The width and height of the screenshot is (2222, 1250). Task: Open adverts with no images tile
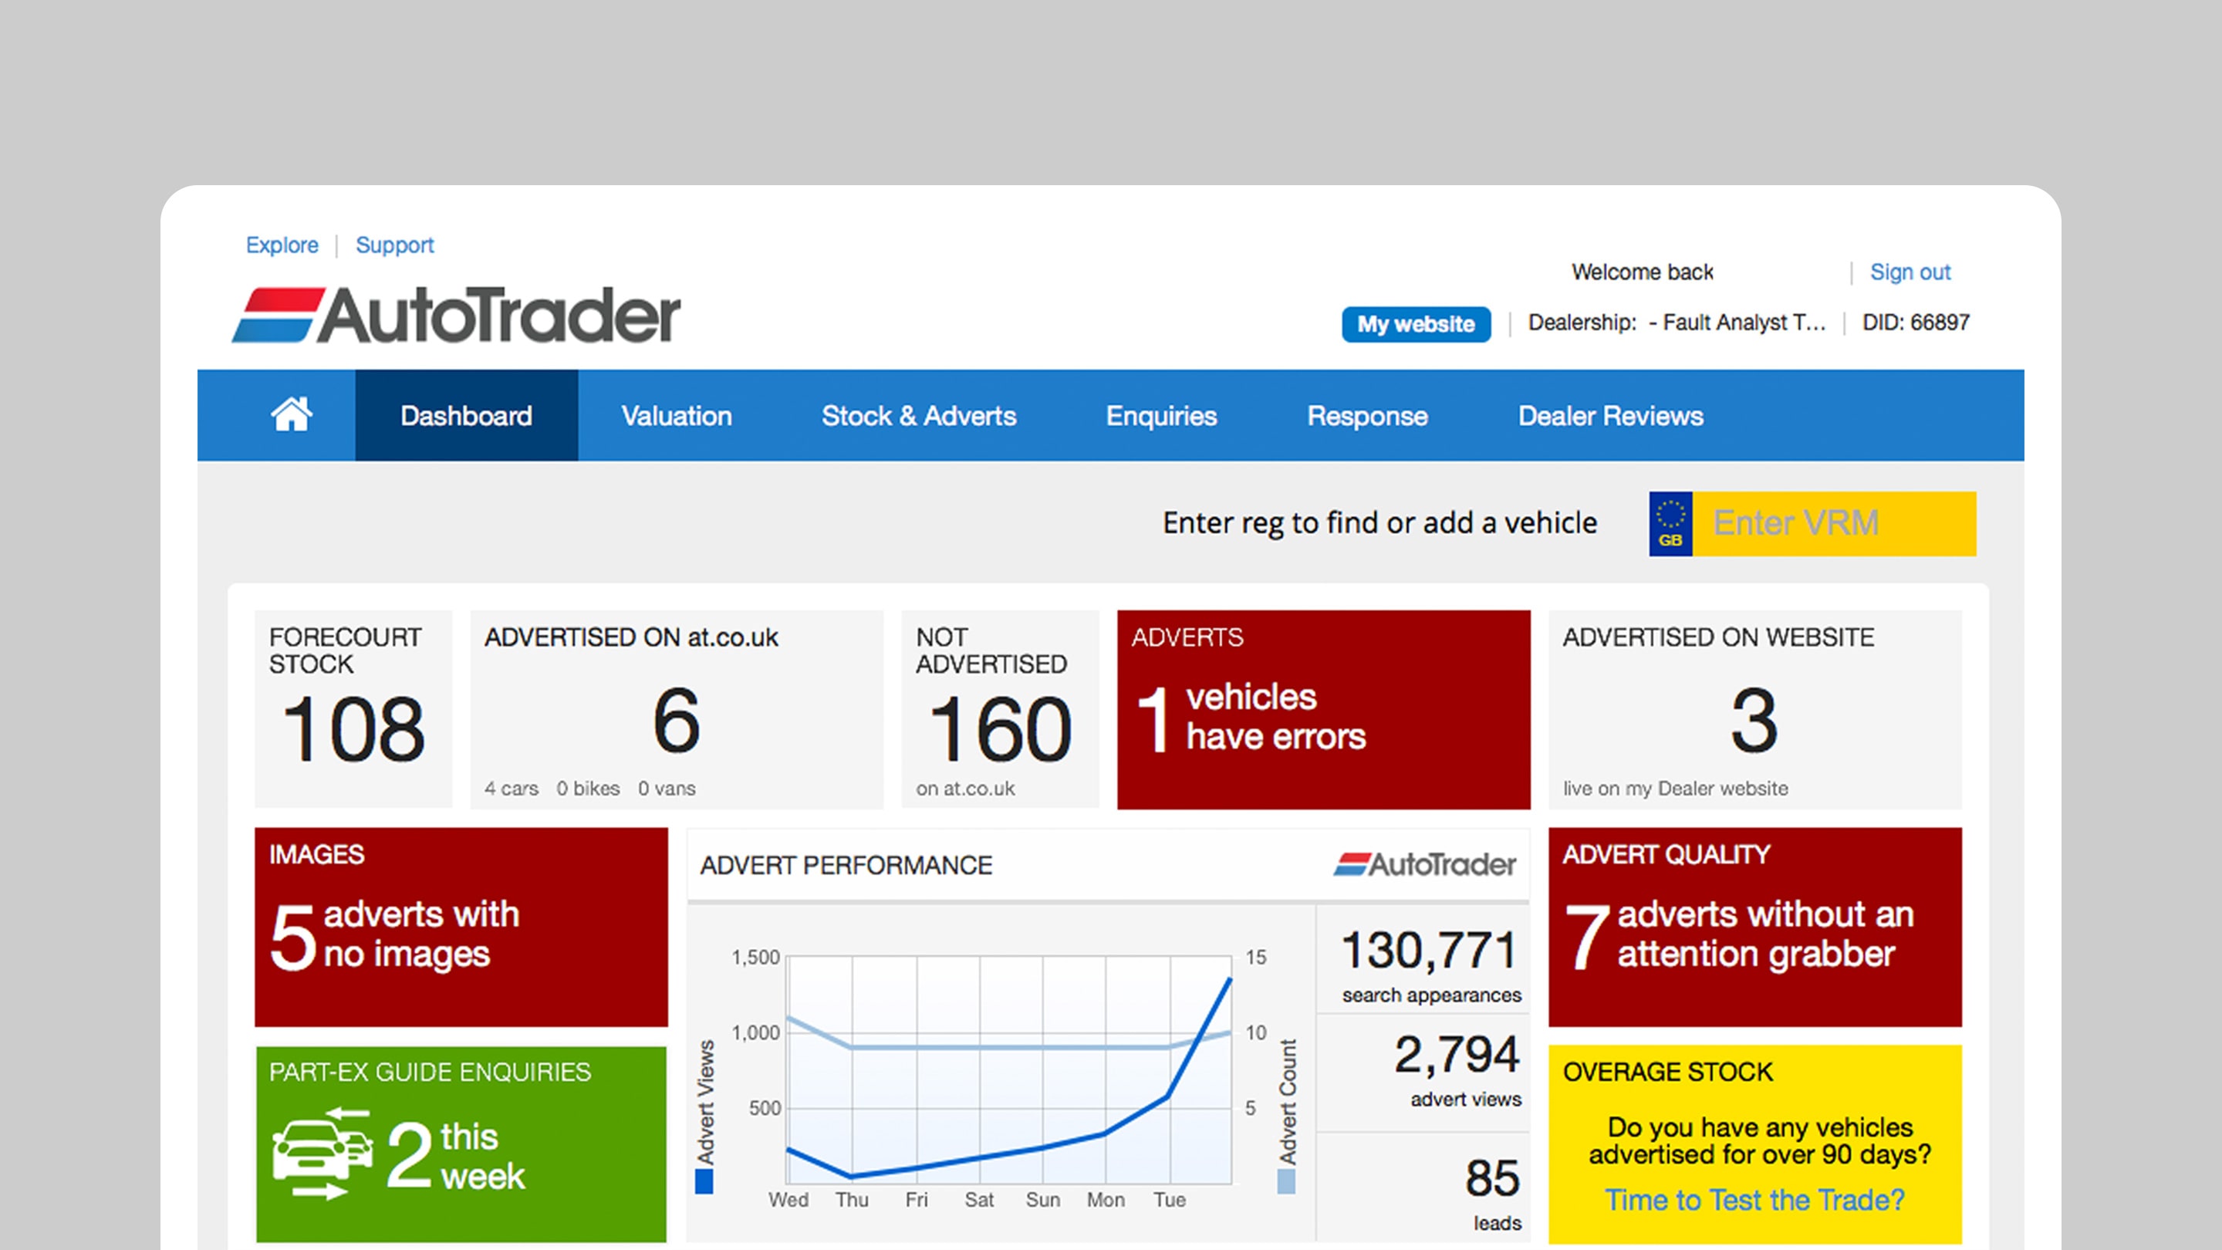[461, 927]
